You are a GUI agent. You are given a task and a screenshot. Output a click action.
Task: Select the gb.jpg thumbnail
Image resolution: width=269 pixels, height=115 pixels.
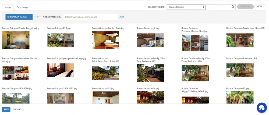(150, 40)
